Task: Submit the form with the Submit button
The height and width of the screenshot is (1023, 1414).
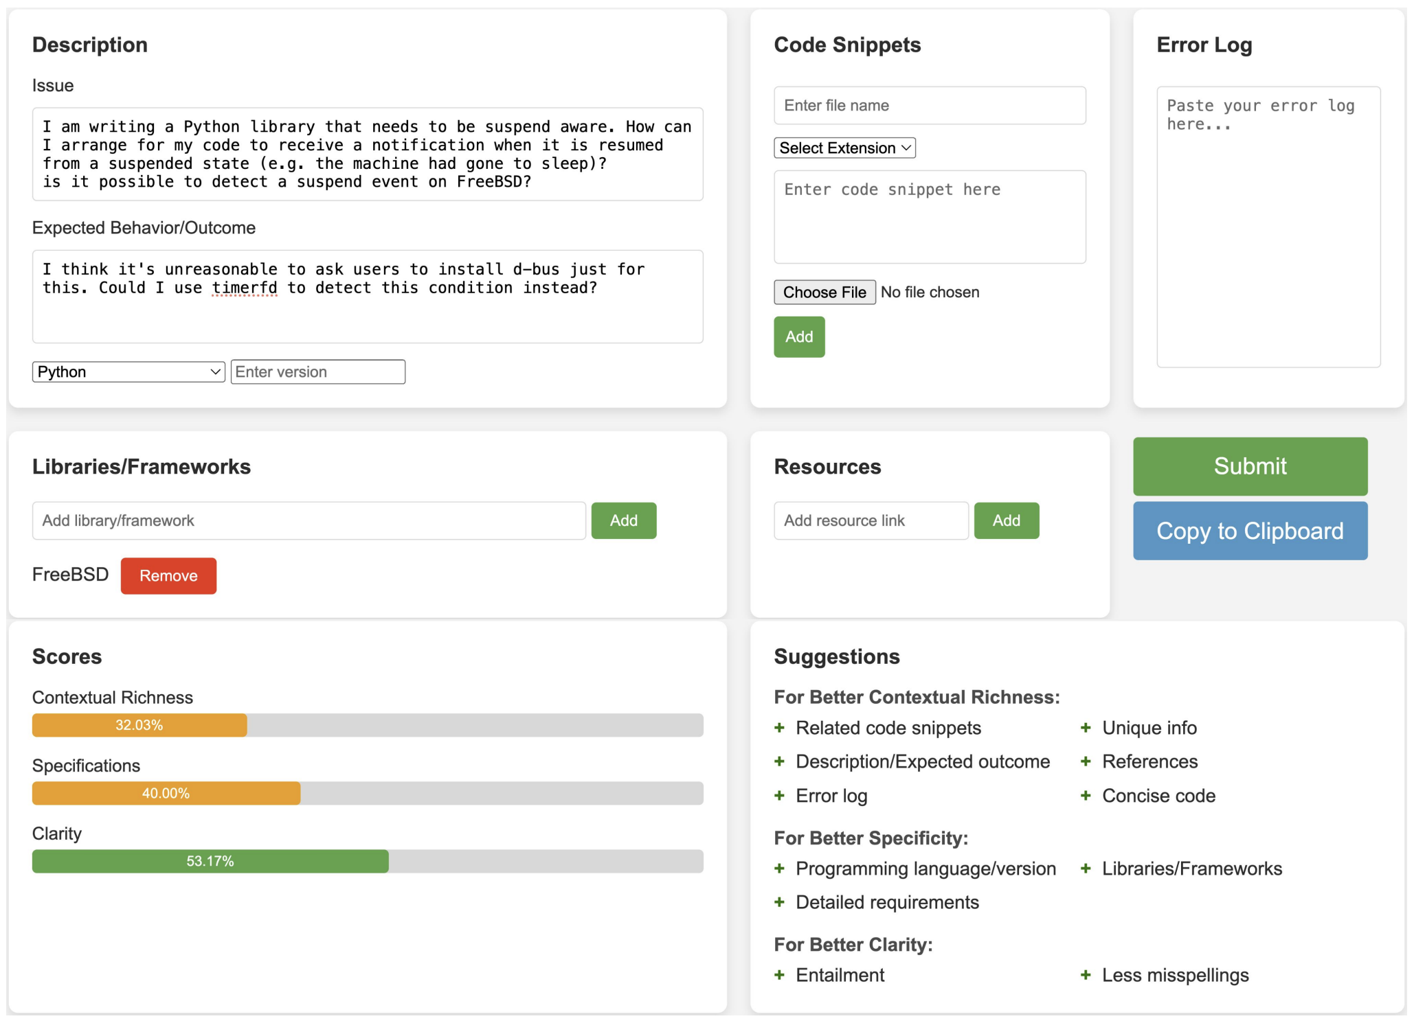Action: pos(1250,466)
